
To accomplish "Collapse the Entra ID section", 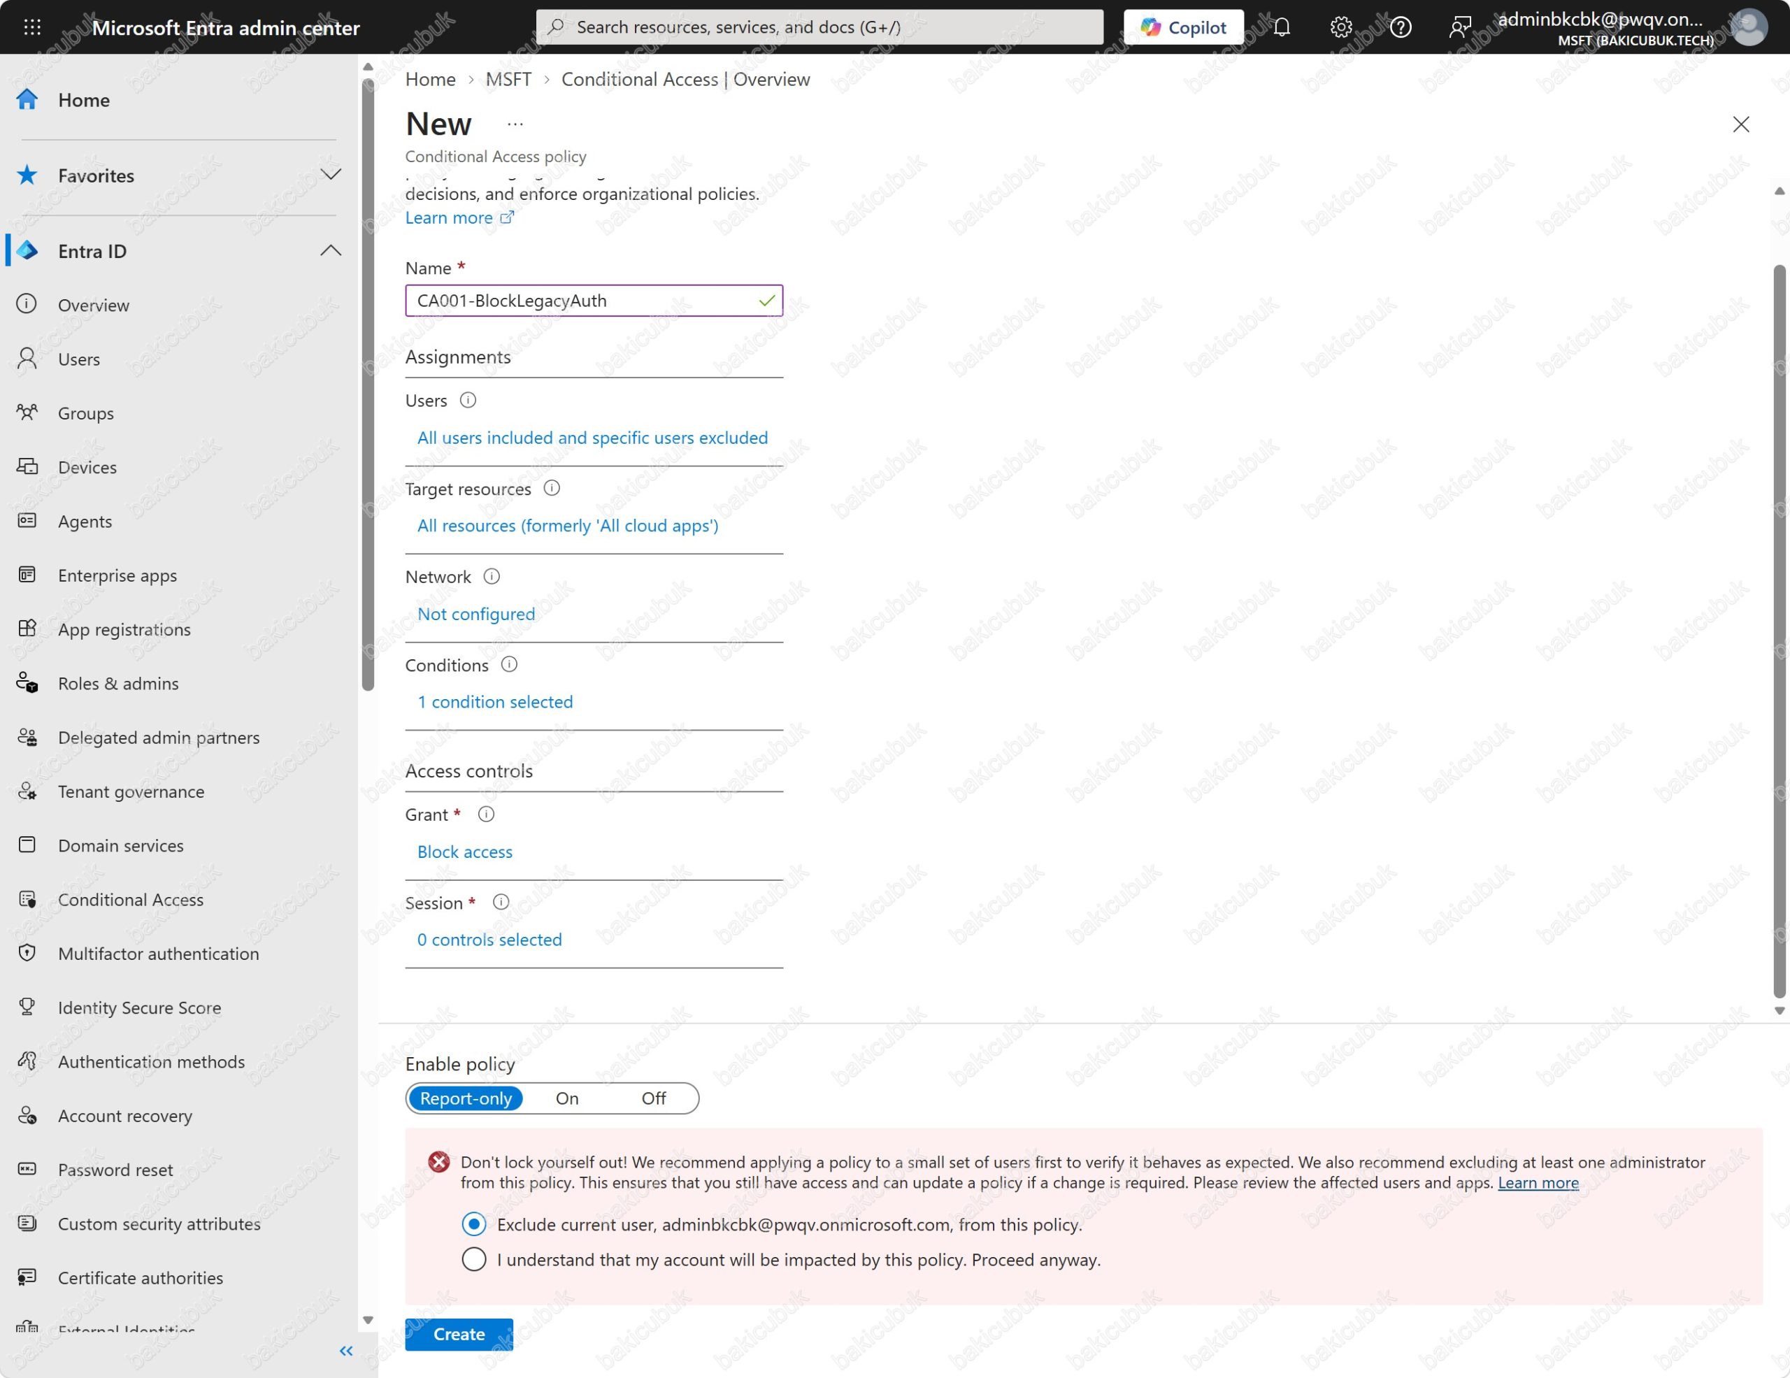I will point(331,251).
